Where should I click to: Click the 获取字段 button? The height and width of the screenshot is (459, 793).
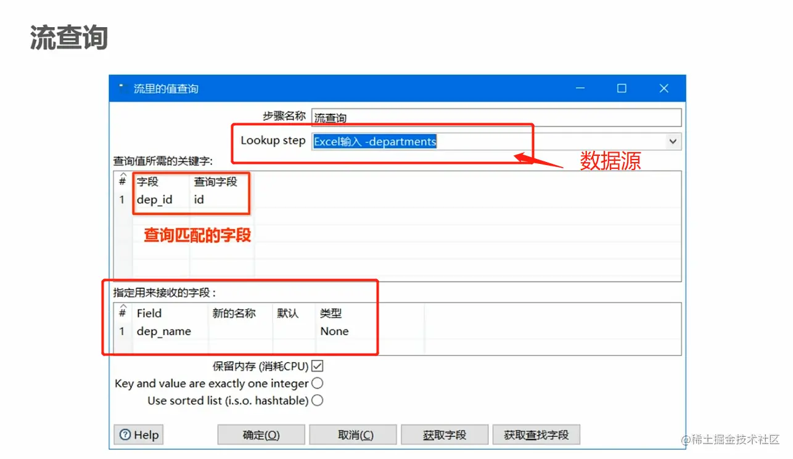coord(445,435)
